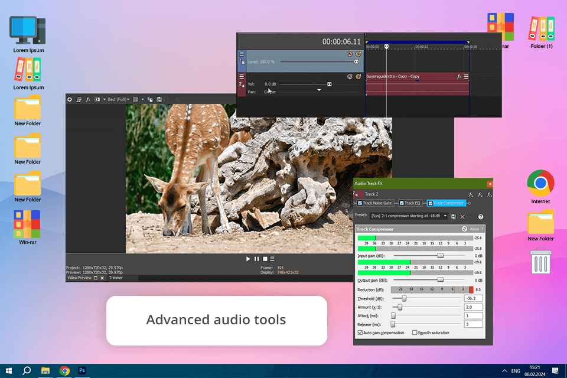
Task: Adjust track 2 Vol slider handle
Action: tap(330, 84)
